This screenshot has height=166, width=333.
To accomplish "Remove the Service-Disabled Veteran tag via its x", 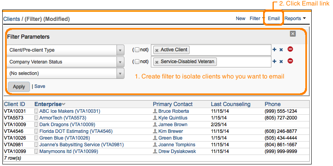I will (x=157, y=62).
